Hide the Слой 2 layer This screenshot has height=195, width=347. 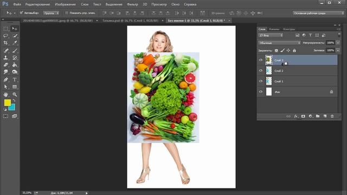click(x=261, y=70)
